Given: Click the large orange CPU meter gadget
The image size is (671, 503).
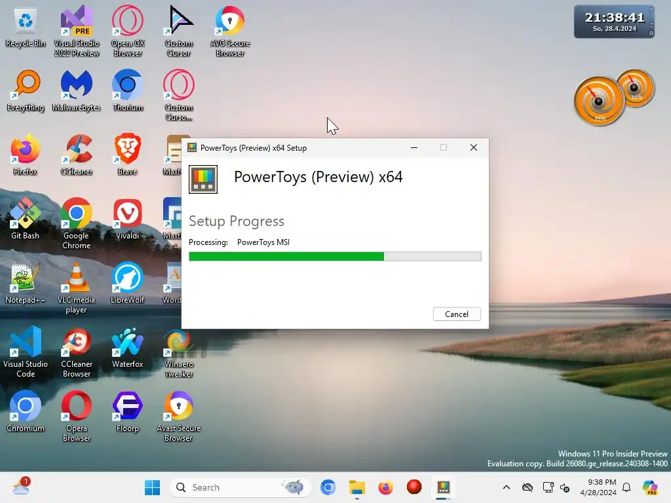Looking at the screenshot, I should point(599,102).
